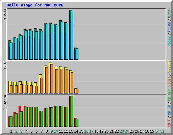
Task: Click the 1182774 axis value of the KB chart
Action: [5, 102]
